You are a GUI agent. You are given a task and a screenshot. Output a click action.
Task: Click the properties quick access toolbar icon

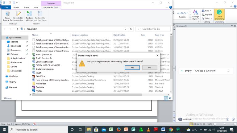[x=10, y=3]
